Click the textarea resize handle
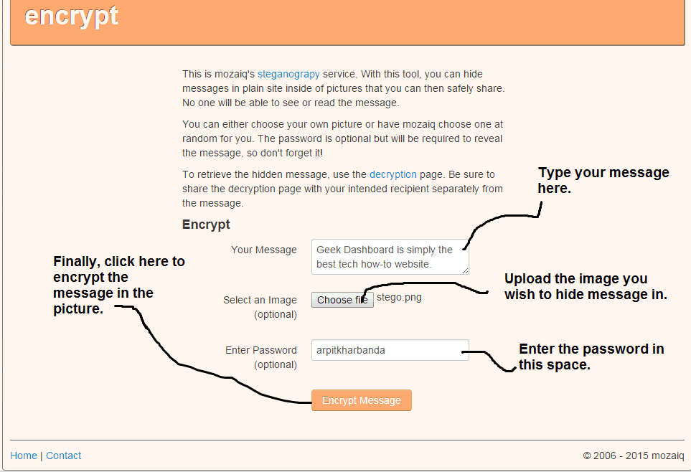Viewport: 691px width, 472px height. coord(466,271)
